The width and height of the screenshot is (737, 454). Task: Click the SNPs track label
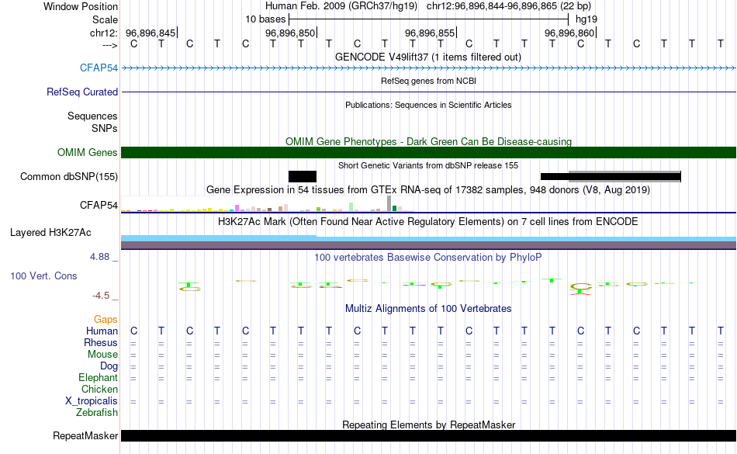coord(105,128)
